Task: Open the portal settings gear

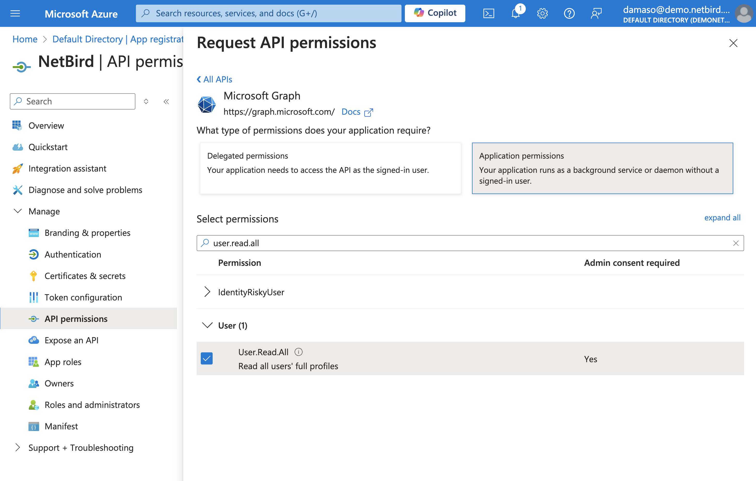Action: coord(542,13)
